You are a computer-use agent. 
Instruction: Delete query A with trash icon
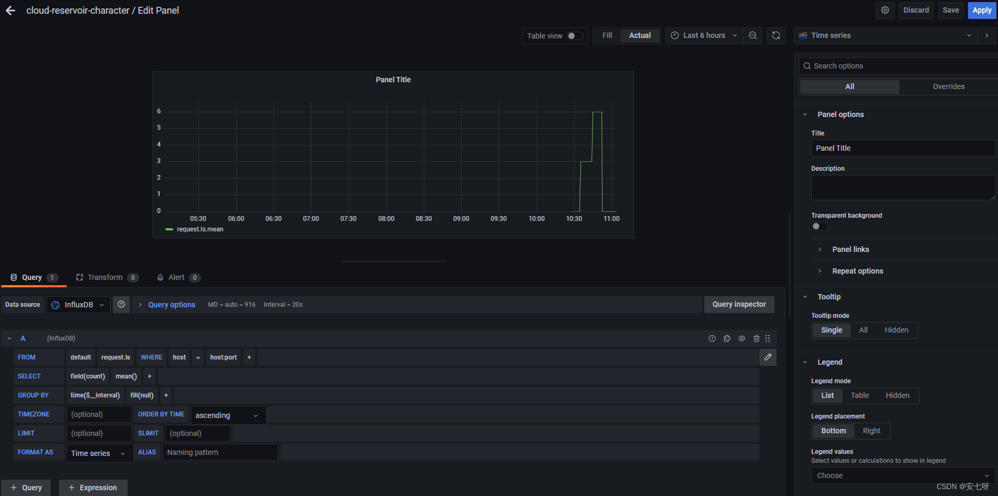tap(757, 338)
